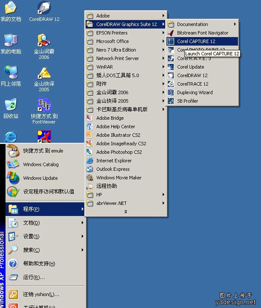Open the 金山快译 2005 program folder
261x308 pixels.
[x=126, y=101]
